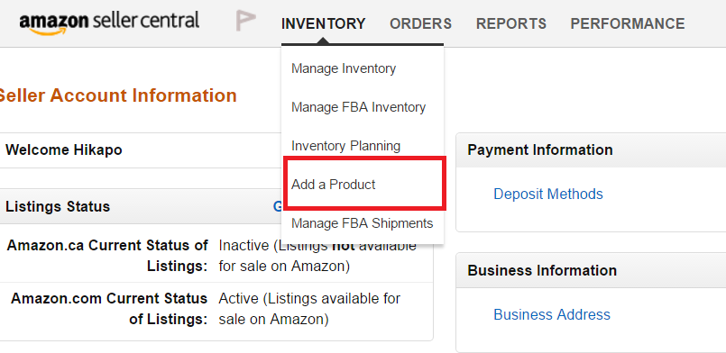
Task: Click the Payment Information panel header
Action: tap(591, 149)
